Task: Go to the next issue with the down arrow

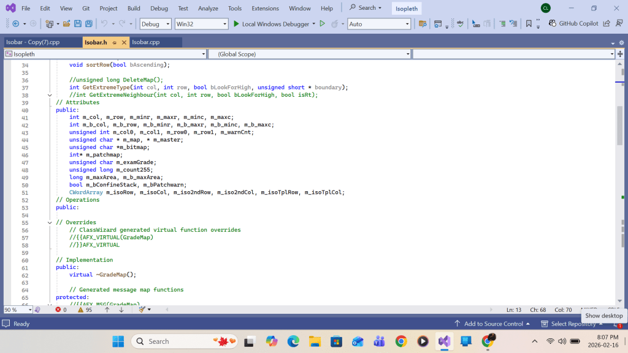Action: (121, 309)
